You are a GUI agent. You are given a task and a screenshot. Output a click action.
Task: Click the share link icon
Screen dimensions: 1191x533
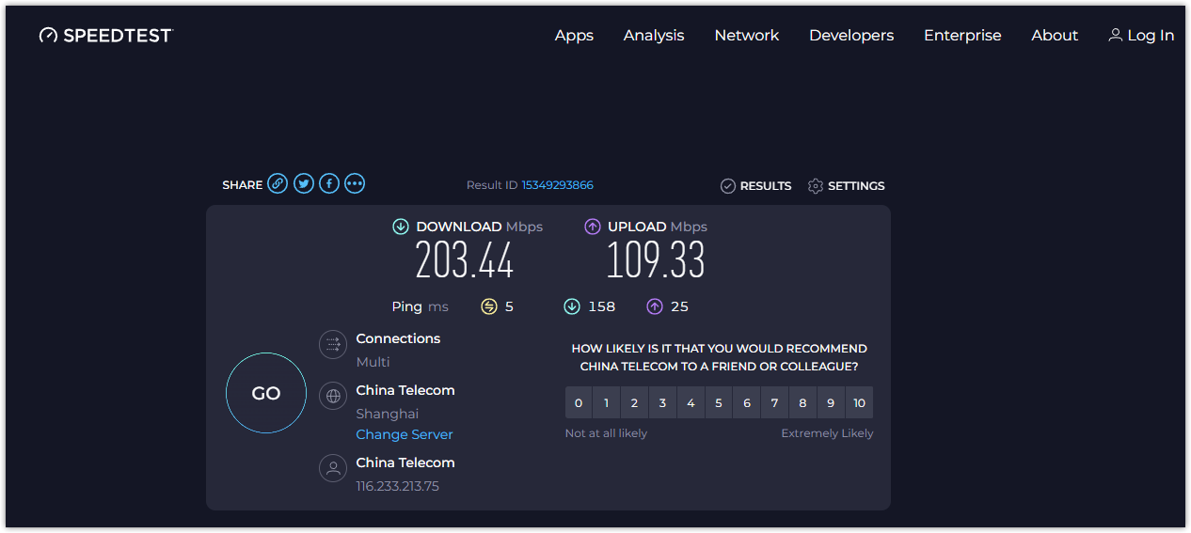278,184
